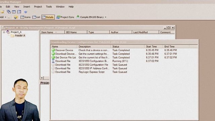Click the 6:37:01 PM end time cell
This screenshot has width=215, height=121.
171,54
